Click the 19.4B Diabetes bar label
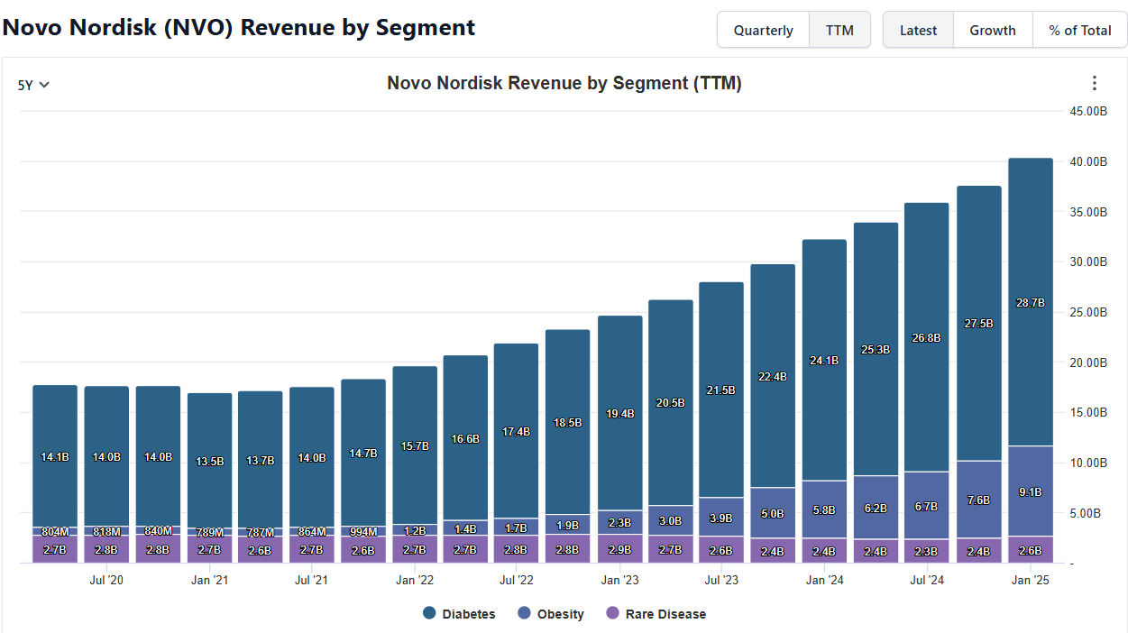The width and height of the screenshot is (1128, 633). pyautogui.click(x=620, y=414)
